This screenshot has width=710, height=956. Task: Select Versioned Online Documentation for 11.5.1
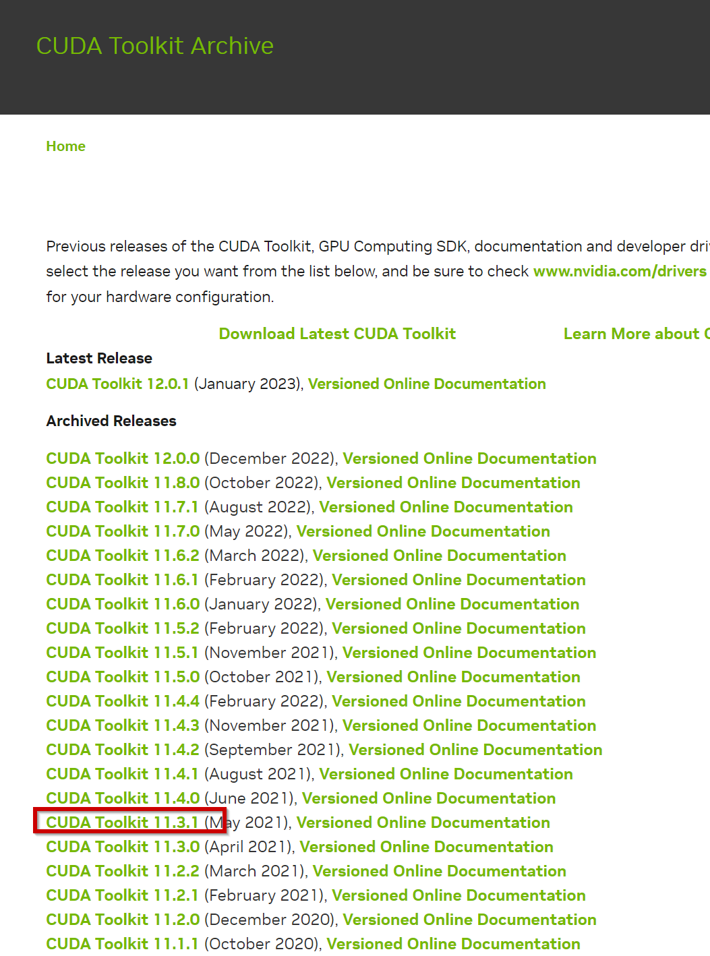coord(469,653)
